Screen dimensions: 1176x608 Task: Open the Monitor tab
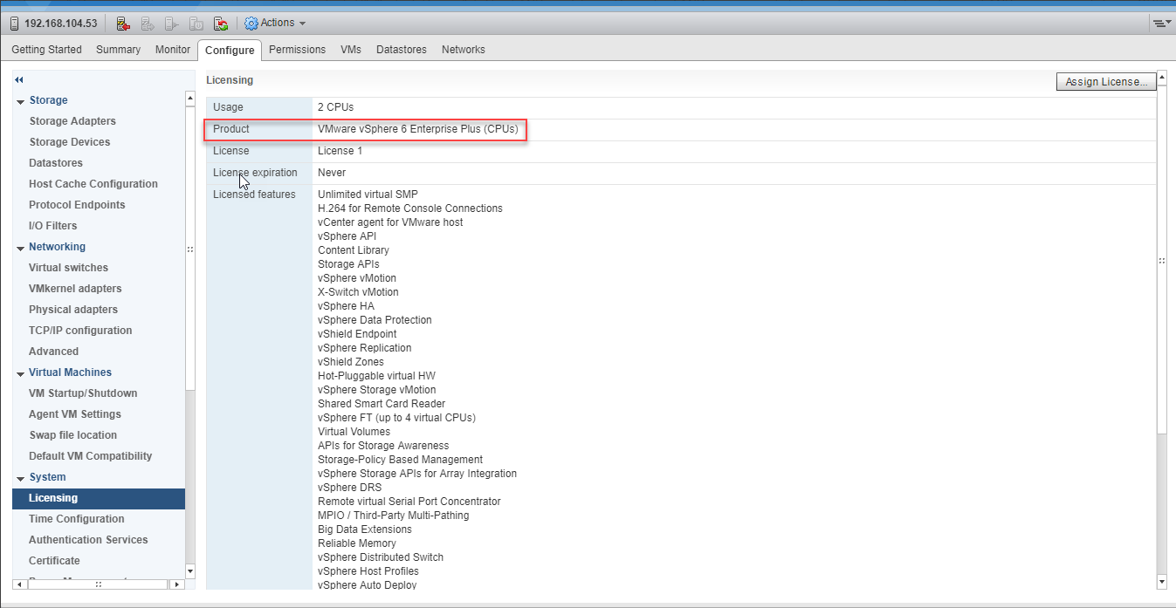tap(173, 50)
